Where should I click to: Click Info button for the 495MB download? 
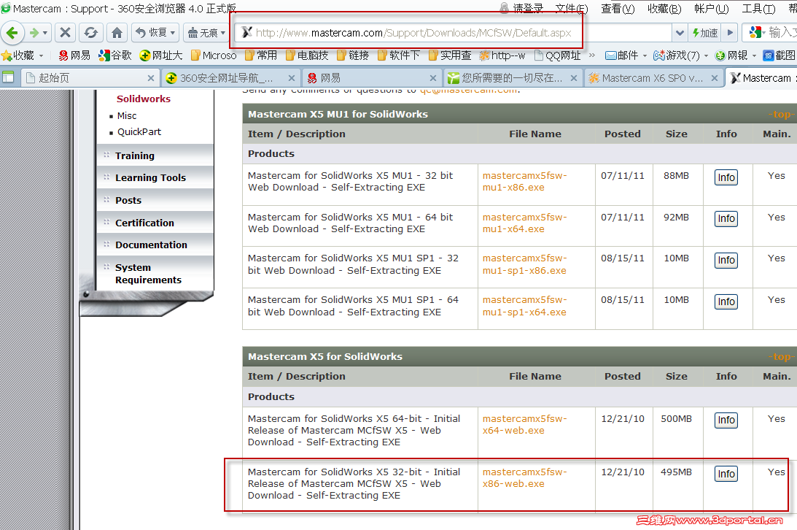tap(726, 474)
